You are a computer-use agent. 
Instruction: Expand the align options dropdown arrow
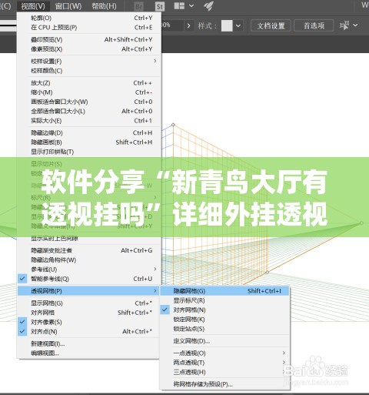(355, 25)
